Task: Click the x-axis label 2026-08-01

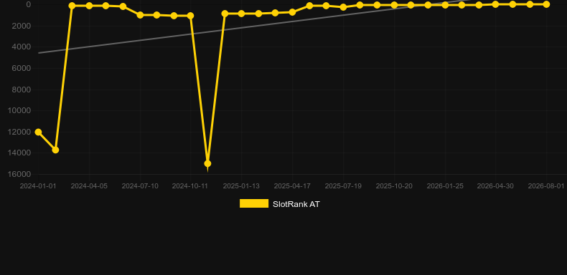Action: tap(546, 186)
